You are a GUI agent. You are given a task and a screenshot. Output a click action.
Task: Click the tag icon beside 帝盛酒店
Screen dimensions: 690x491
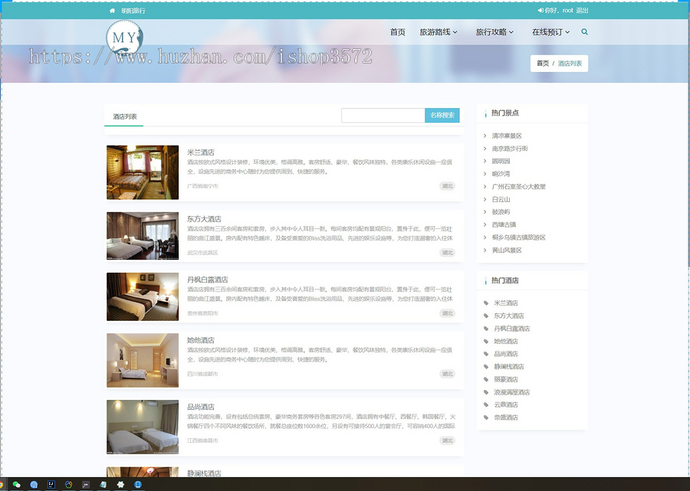point(486,417)
